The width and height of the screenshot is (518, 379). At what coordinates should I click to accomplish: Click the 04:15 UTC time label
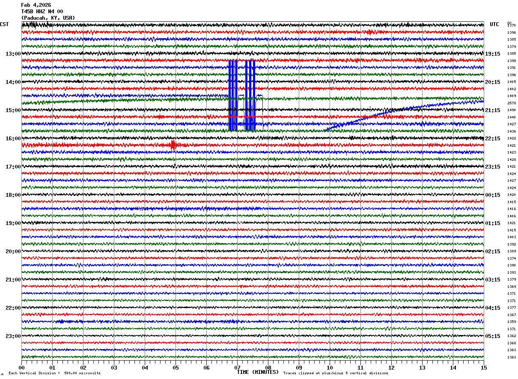pyautogui.click(x=493, y=308)
